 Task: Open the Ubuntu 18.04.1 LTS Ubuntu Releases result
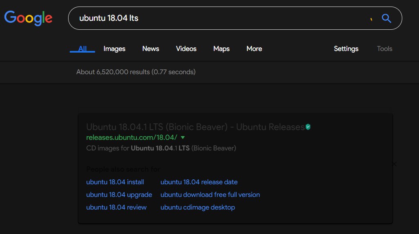[x=195, y=127]
